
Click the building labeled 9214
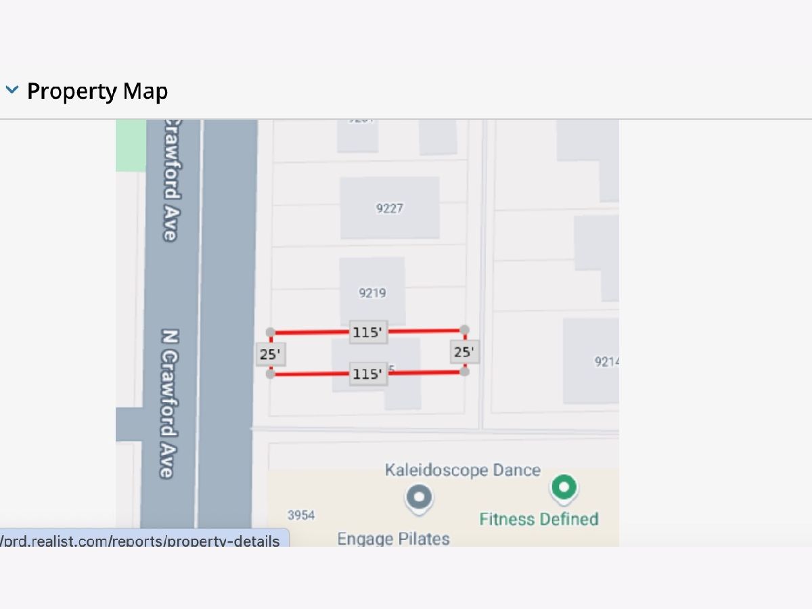(x=591, y=361)
